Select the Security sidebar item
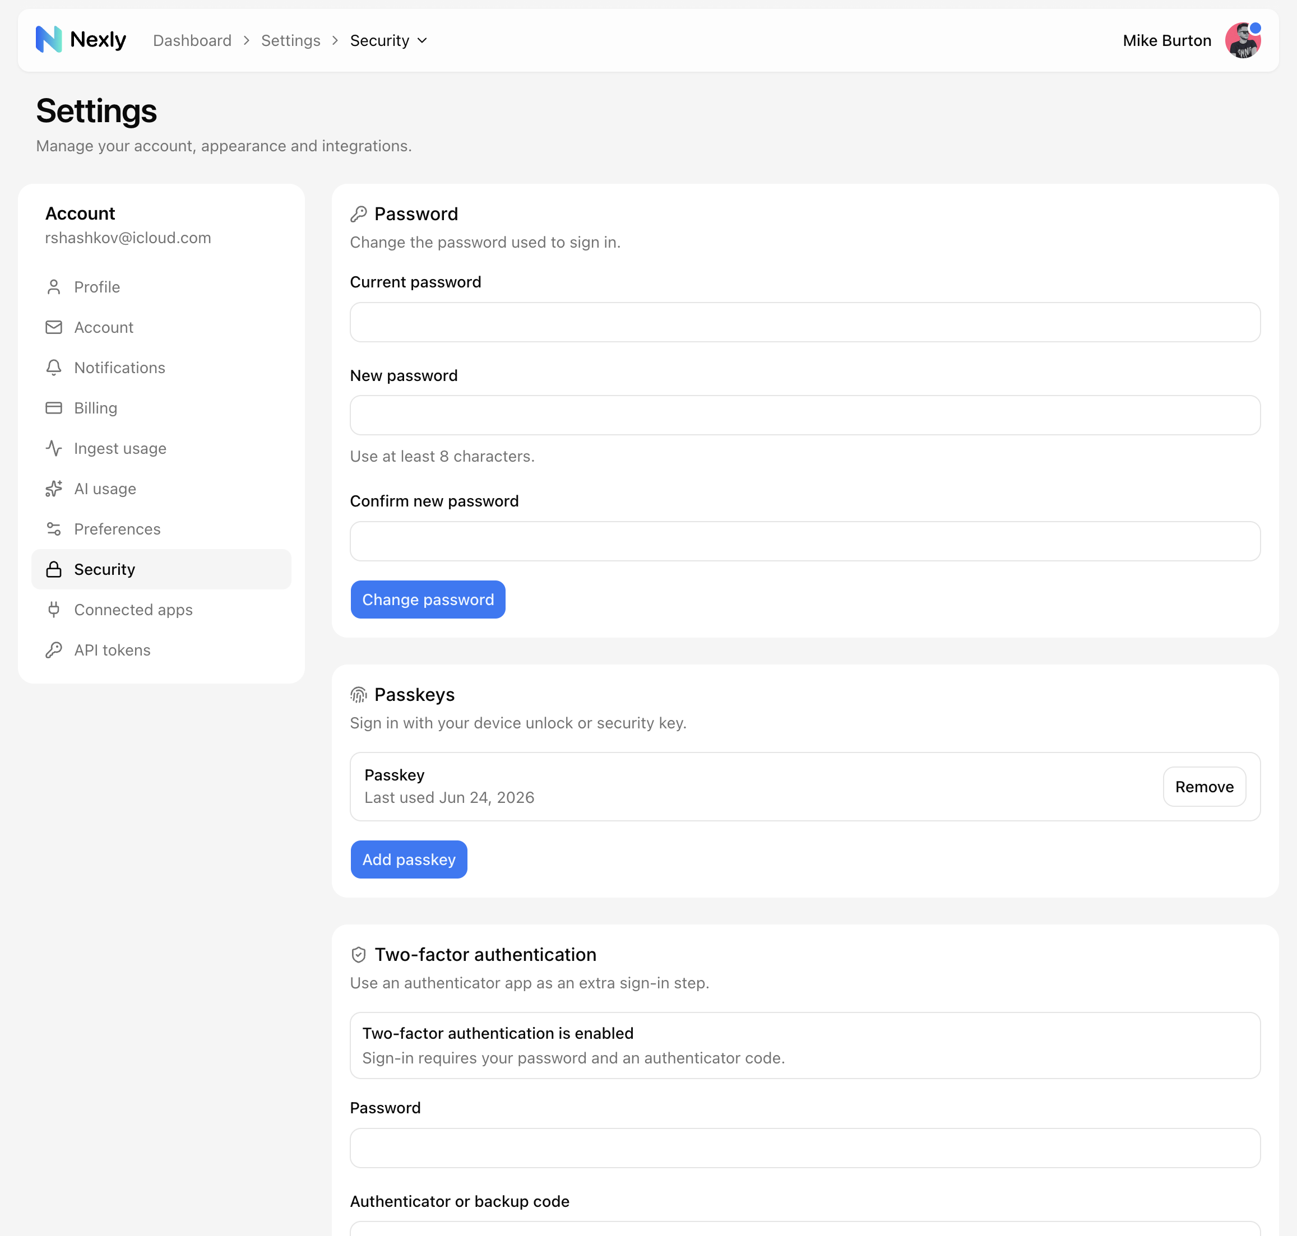Screen dimensions: 1297x1236 [x=161, y=569]
